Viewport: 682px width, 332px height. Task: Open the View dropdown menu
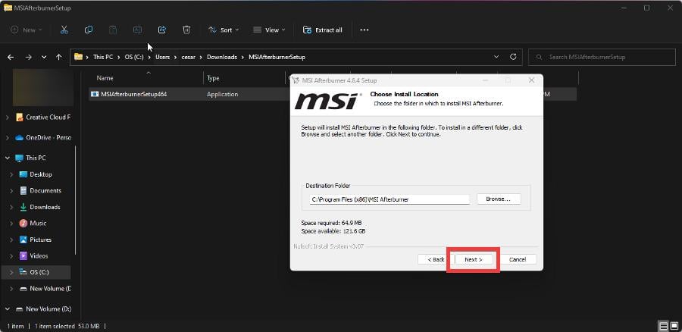(x=269, y=30)
